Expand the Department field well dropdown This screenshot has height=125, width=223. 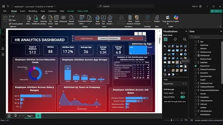pyautogui.click(x=183, y=84)
